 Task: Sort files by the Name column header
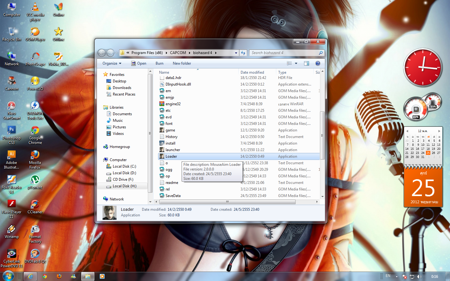tap(198, 72)
